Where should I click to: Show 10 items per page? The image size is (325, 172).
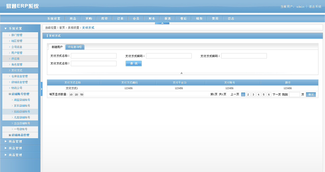(x=71, y=94)
